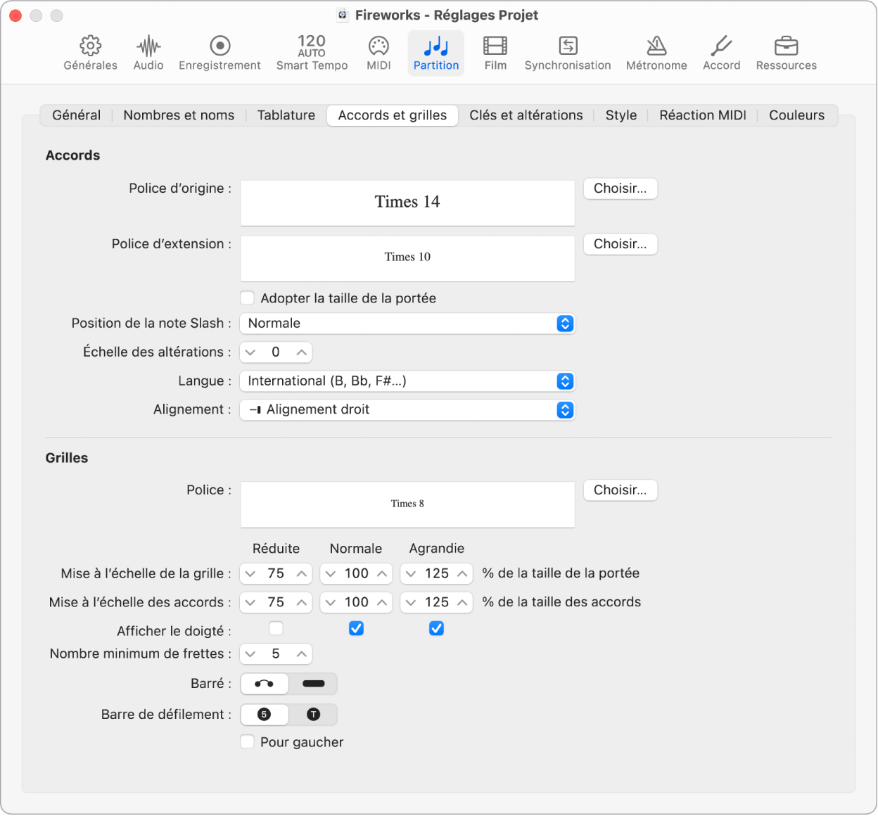Viewport: 878px width, 816px height.
Task: Open the Ressources briefcase pane
Action: pos(786,53)
